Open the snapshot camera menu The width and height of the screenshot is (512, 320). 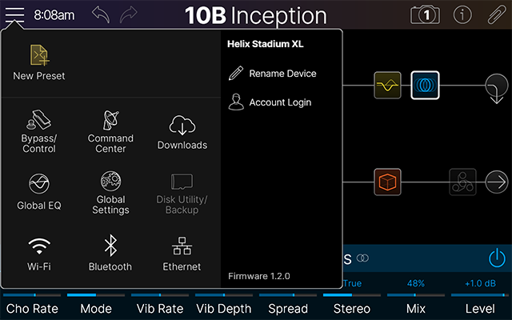[x=425, y=14]
